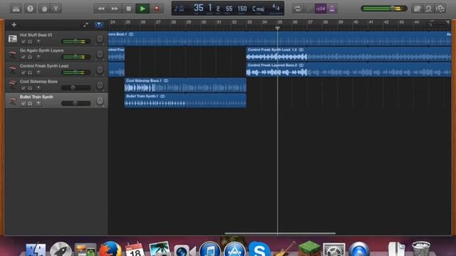The image size is (456, 256).
Task: Adjust Hot Stuff Beat 01 volume slider
Action: (x=76, y=41)
